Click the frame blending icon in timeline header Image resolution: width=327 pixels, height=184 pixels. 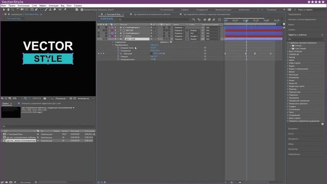(209, 19)
